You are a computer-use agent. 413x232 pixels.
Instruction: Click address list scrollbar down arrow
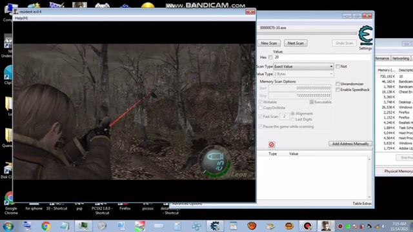(369, 197)
